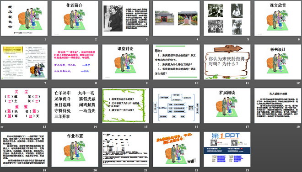Viewport: 302px width, 172px height.
Task: Open slide 9 titled 课堂讨论
Action: 125,62
